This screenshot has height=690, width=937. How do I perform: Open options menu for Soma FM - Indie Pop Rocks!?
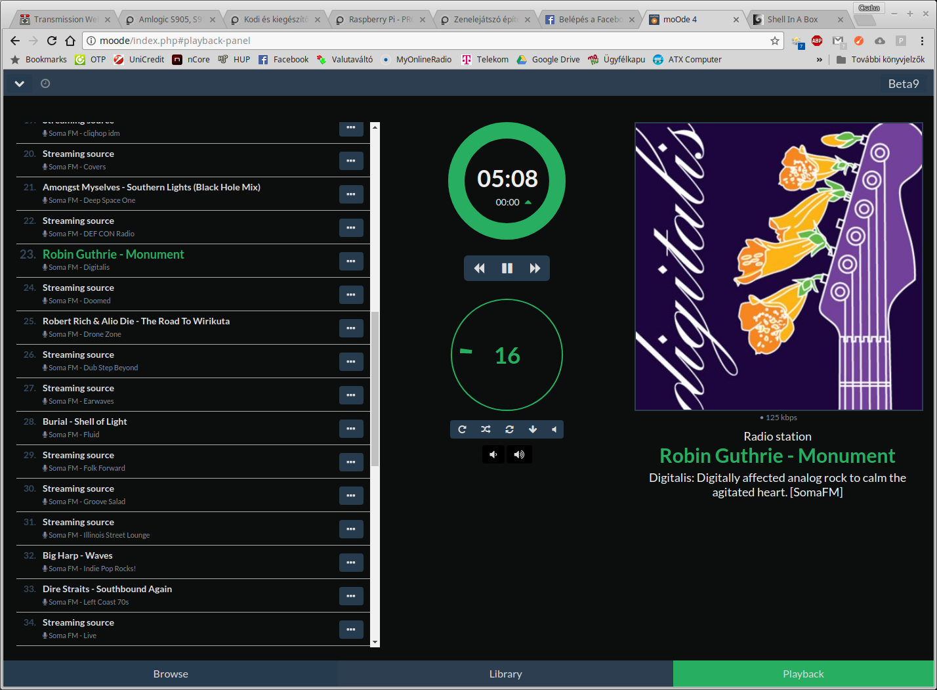pyautogui.click(x=351, y=563)
